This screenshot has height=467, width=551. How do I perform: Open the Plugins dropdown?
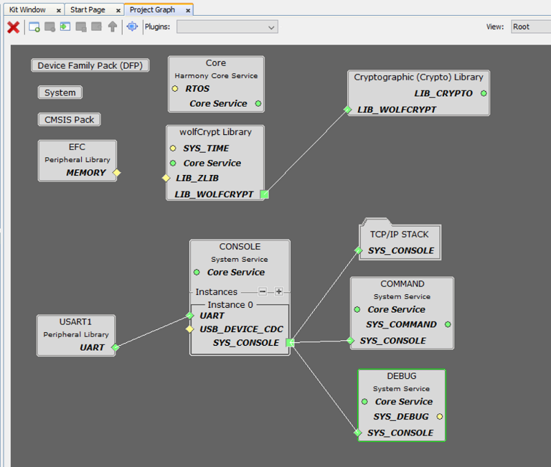pyautogui.click(x=227, y=27)
